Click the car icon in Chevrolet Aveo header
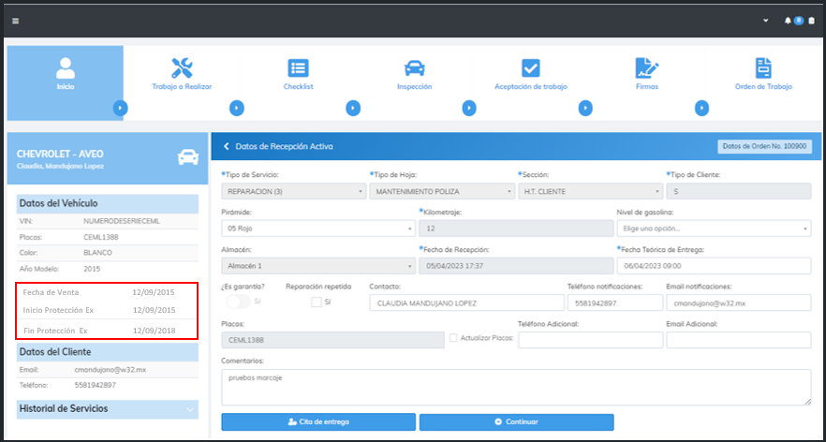This screenshot has width=826, height=442. coord(188,157)
